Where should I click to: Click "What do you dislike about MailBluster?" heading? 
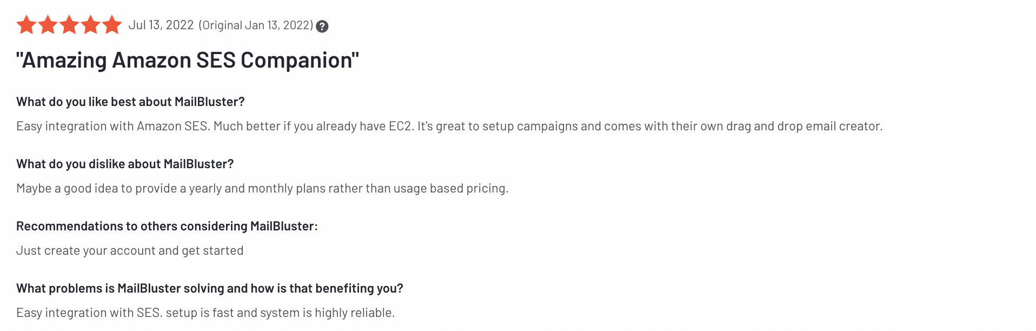[x=125, y=164]
